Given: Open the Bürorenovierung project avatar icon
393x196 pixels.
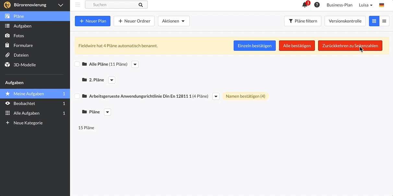Looking at the screenshot, I should coord(7,5).
